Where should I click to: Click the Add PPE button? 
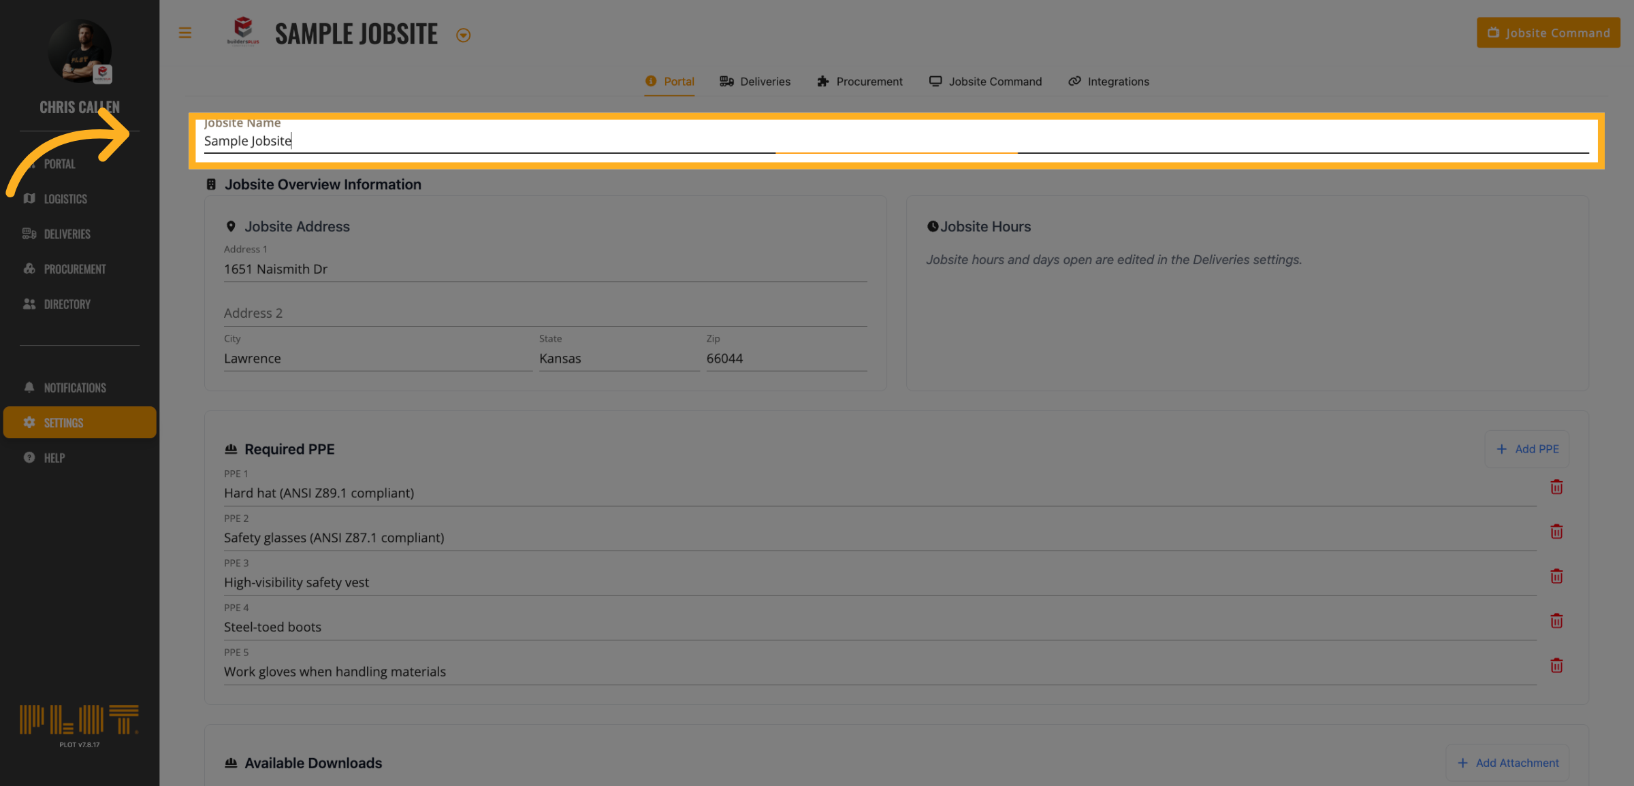tap(1527, 449)
